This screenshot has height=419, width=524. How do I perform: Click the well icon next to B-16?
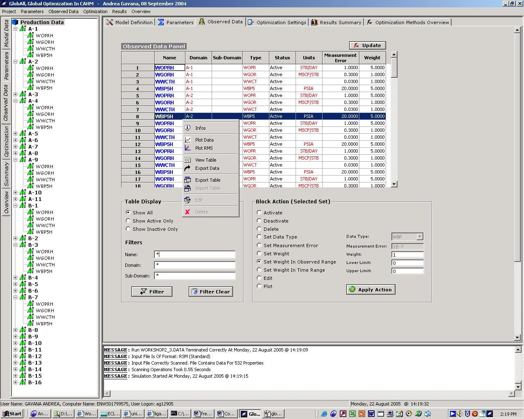tap(23, 383)
